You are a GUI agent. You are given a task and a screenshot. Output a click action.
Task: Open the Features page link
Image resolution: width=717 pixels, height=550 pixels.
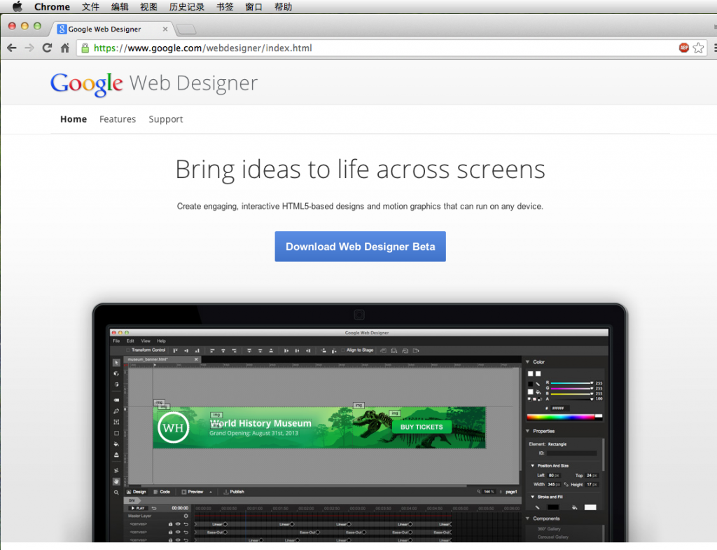pyautogui.click(x=118, y=119)
